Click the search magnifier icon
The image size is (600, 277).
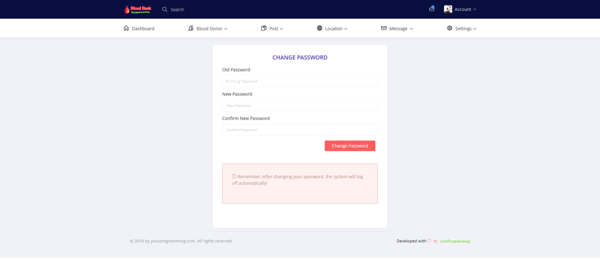(165, 9)
